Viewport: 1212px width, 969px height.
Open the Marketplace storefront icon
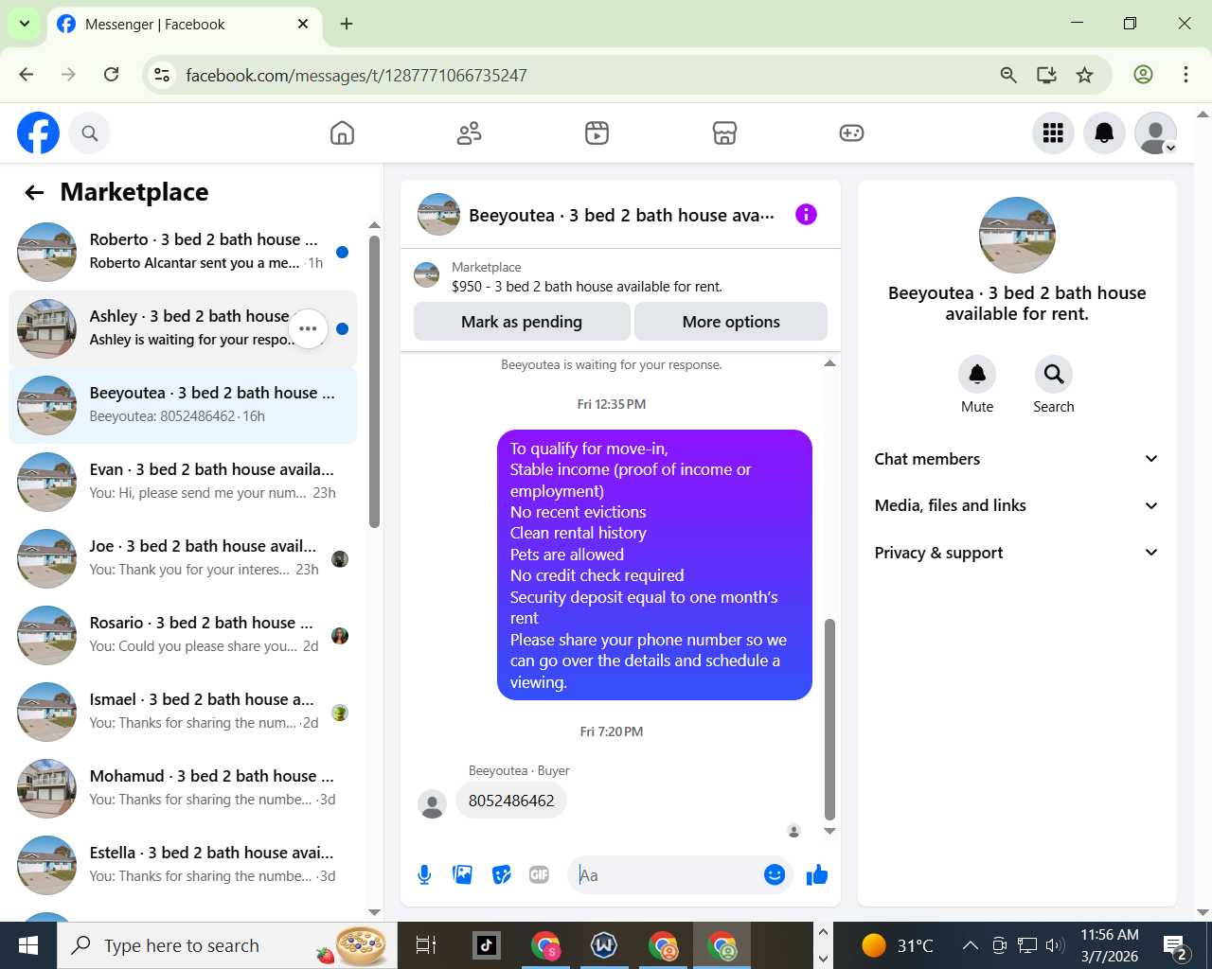click(724, 133)
